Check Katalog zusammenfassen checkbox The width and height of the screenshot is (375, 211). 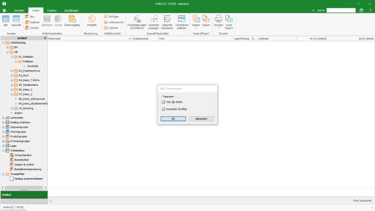click(x=11, y=179)
